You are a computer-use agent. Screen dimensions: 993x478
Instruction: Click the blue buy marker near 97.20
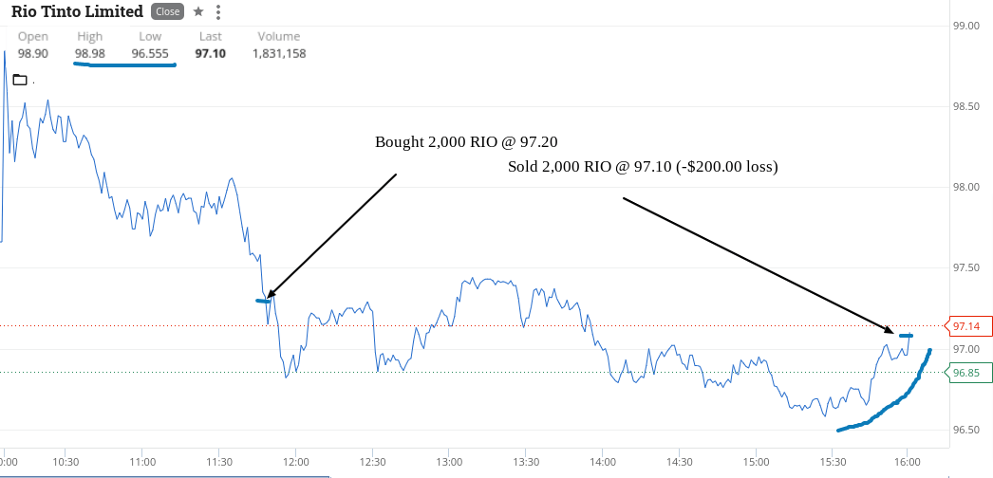[264, 301]
